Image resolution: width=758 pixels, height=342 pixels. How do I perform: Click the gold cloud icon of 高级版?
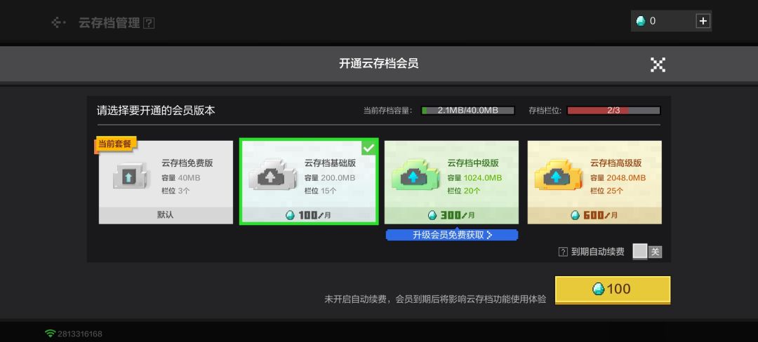pyautogui.click(x=559, y=174)
